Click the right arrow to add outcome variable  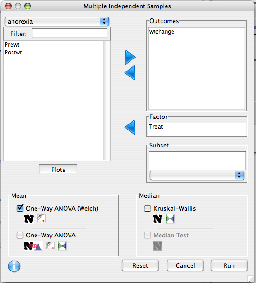tap(130, 57)
